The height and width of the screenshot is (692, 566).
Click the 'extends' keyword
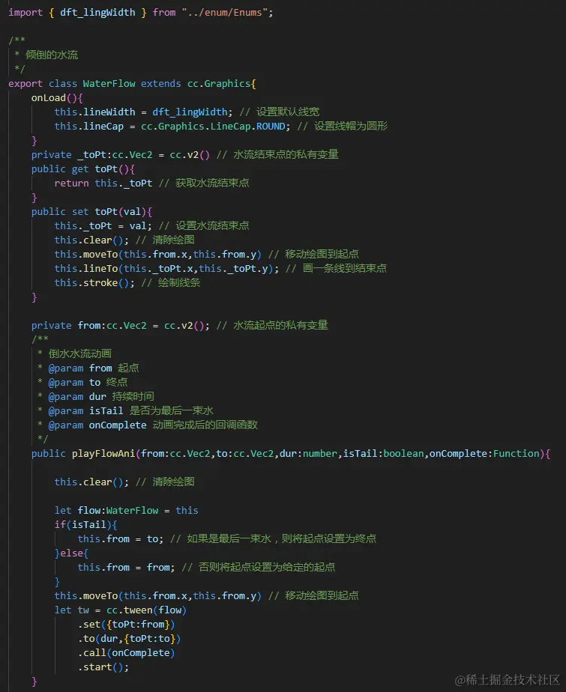pos(161,83)
